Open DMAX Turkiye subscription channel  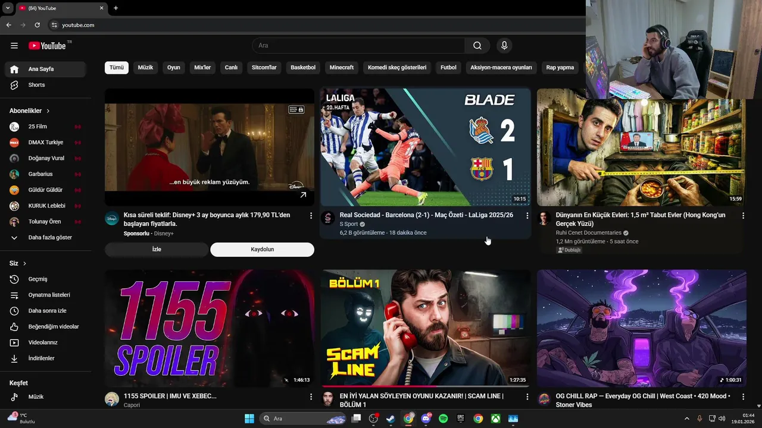click(x=45, y=143)
